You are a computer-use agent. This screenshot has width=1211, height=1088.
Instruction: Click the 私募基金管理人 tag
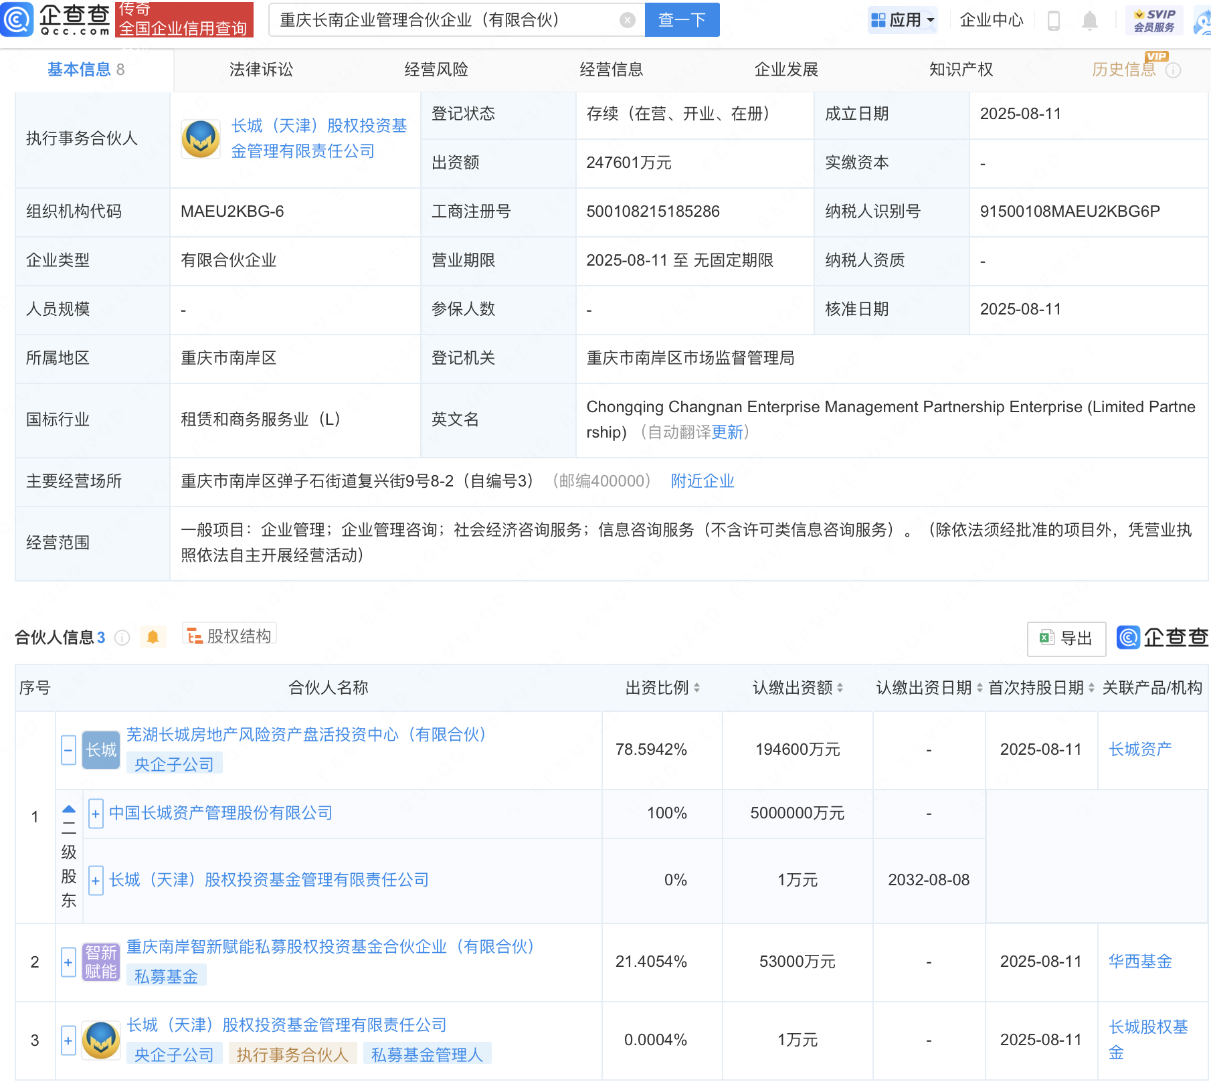[427, 1055]
